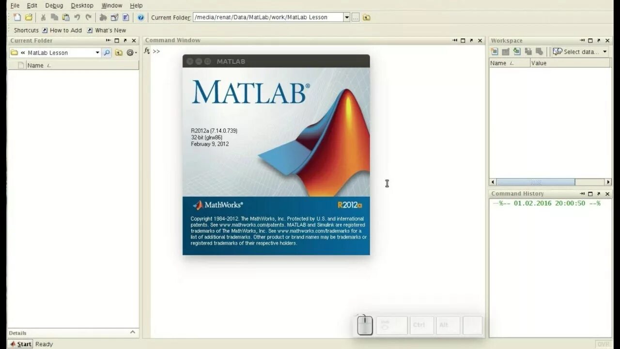Click the How to Add shortcut
Viewport: 620px width, 349px height.
coord(62,30)
